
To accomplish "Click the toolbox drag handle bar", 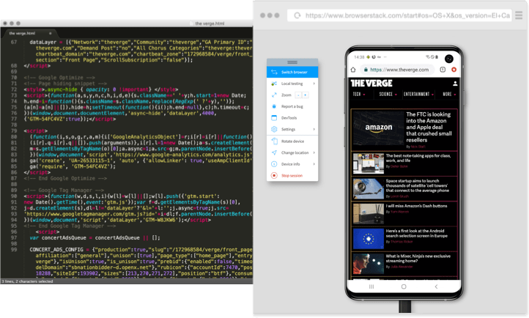I will pos(292,62).
